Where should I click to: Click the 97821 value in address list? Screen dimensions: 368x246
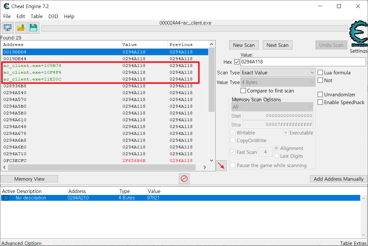point(153,198)
